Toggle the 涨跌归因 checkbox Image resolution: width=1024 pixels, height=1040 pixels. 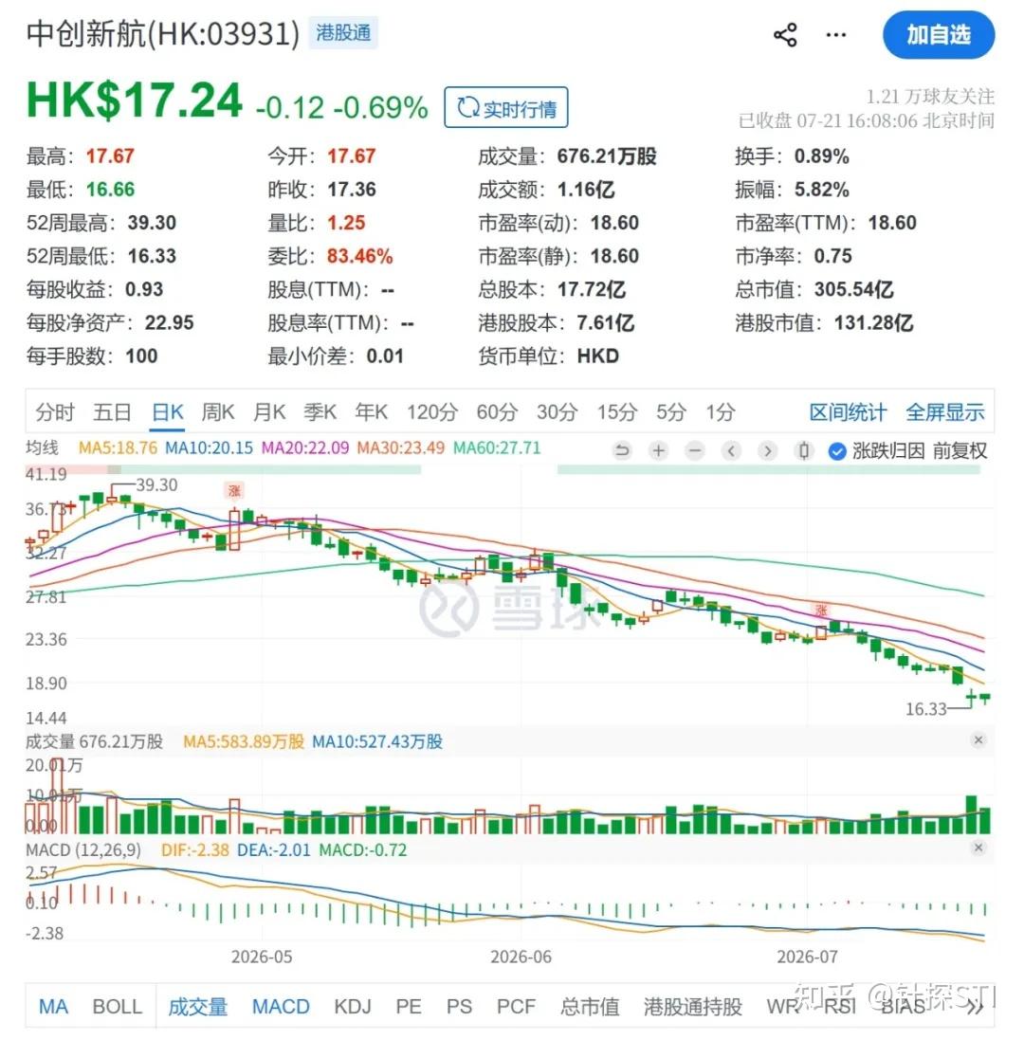click(x=837, y=451)
